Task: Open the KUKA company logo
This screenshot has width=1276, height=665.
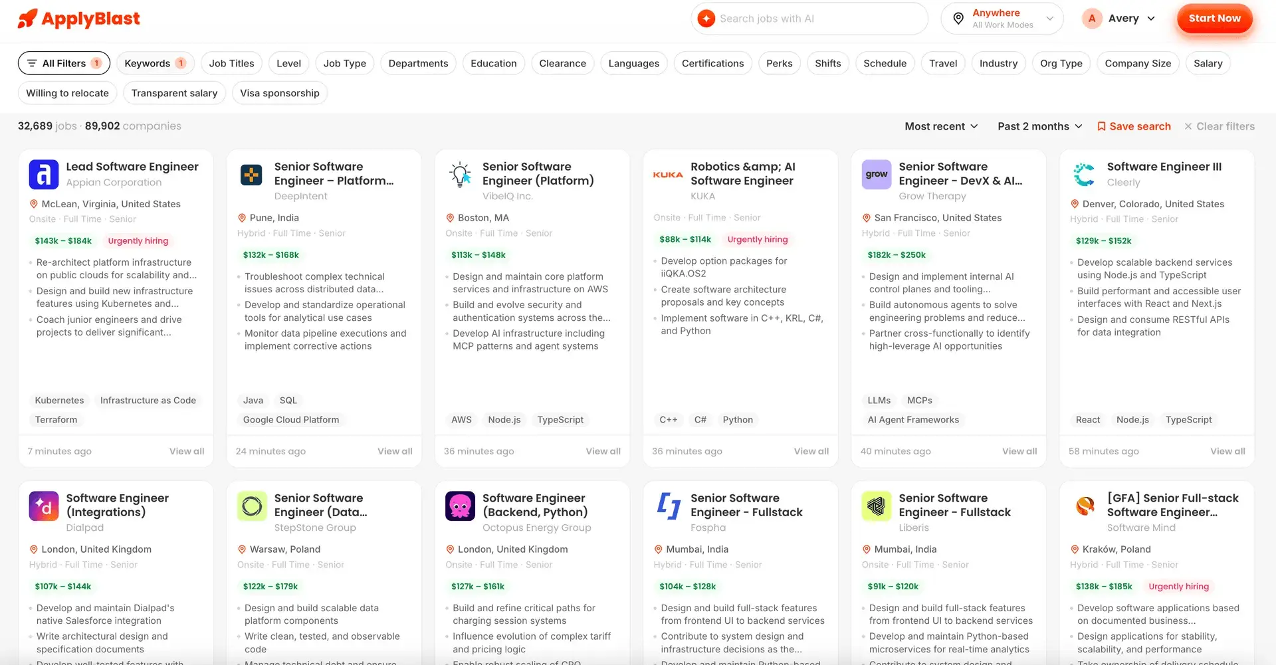Action: pos(668,175)
